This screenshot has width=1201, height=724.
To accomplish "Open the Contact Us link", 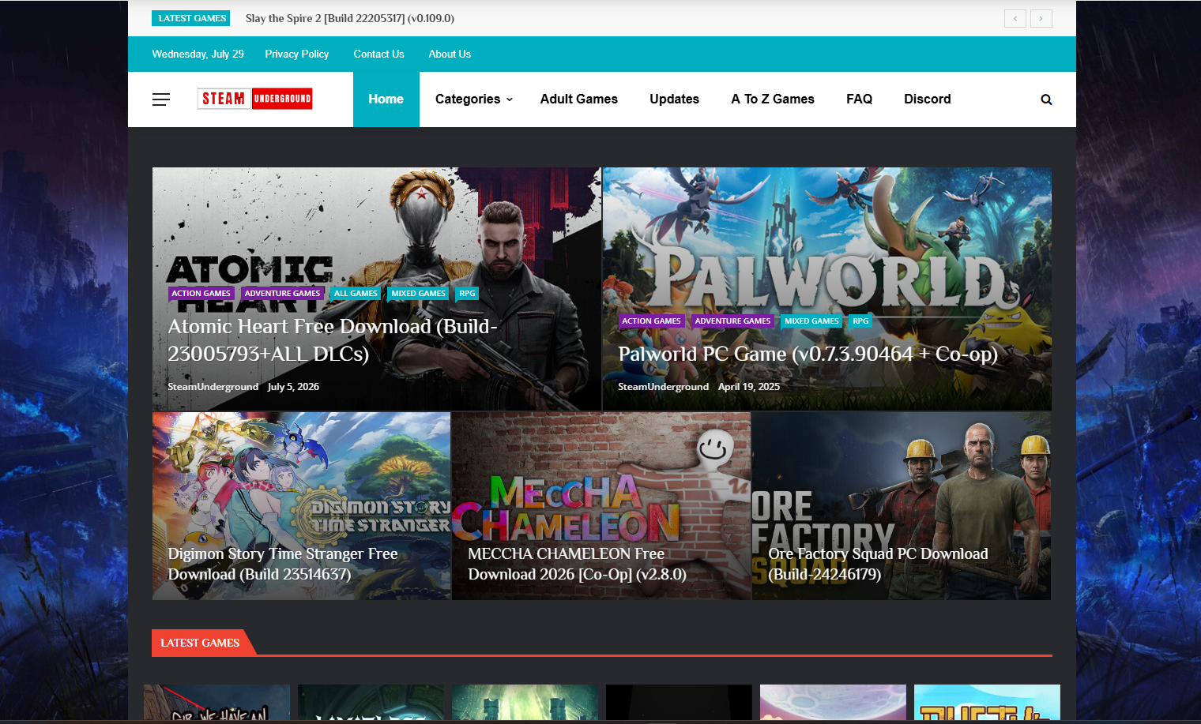I will pyautogui.click(x=378, y=54).
